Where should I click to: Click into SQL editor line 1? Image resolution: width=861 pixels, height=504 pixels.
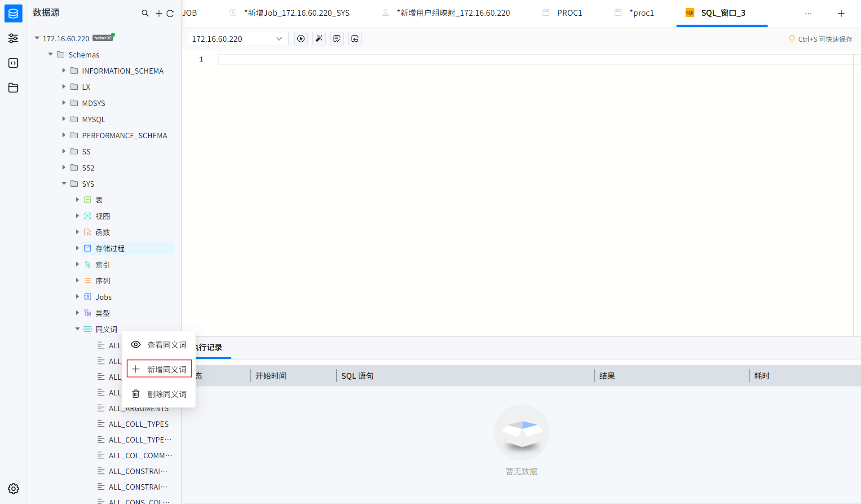tap(535, 59)
